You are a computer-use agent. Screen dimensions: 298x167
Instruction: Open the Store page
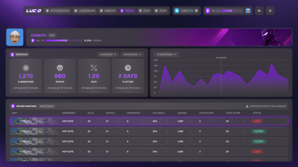pos(161,11)
